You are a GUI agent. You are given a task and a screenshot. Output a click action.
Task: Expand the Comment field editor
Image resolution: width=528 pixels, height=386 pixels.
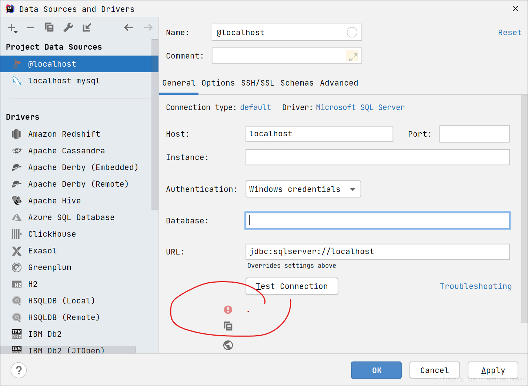tap(353, 56)
